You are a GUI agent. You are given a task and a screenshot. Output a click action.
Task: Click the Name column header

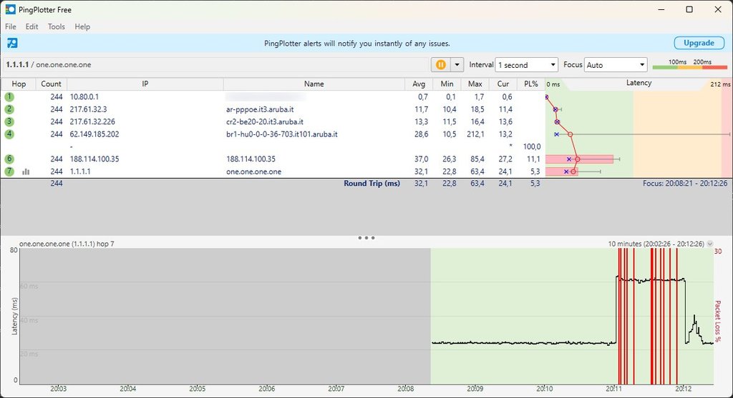(314, 84)
